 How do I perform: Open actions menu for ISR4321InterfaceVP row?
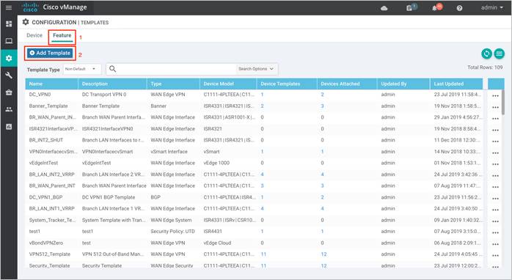tap(495, 130)
